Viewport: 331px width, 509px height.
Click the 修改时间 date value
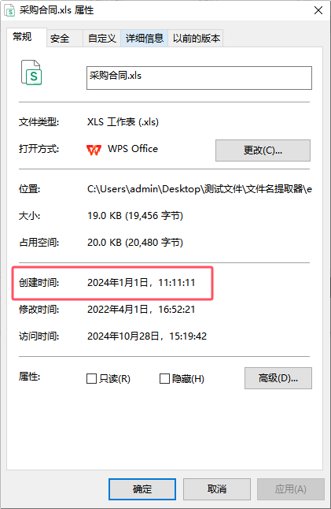pyautogui.click(x=142, y=310)
